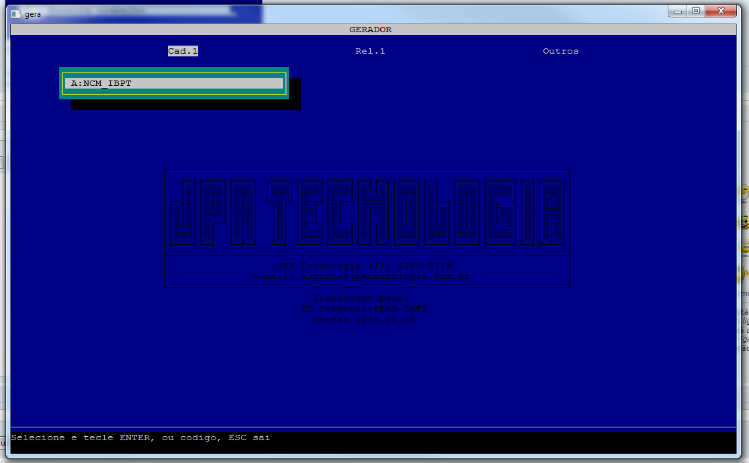Click the 'Selecione e tecle ENTER' status line
The height and width of the screenshot is (463, 749).
(x=140, y=438)
